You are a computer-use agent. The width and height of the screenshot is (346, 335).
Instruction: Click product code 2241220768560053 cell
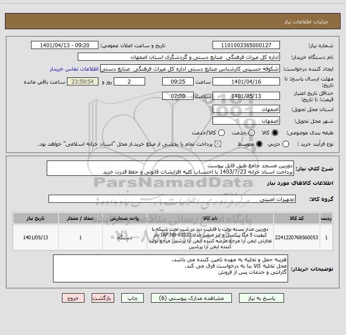coord(297,237)
